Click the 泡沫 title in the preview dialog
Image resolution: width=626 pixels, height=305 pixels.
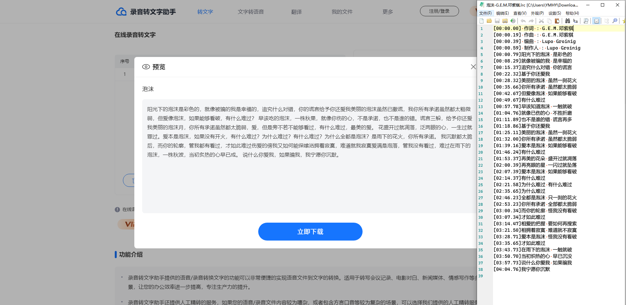pos(148,89)
